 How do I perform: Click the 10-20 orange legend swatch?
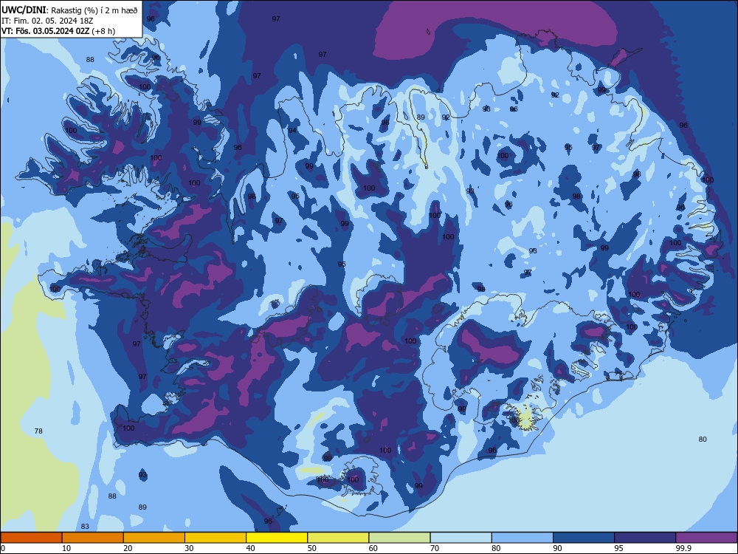click(93, 538)
